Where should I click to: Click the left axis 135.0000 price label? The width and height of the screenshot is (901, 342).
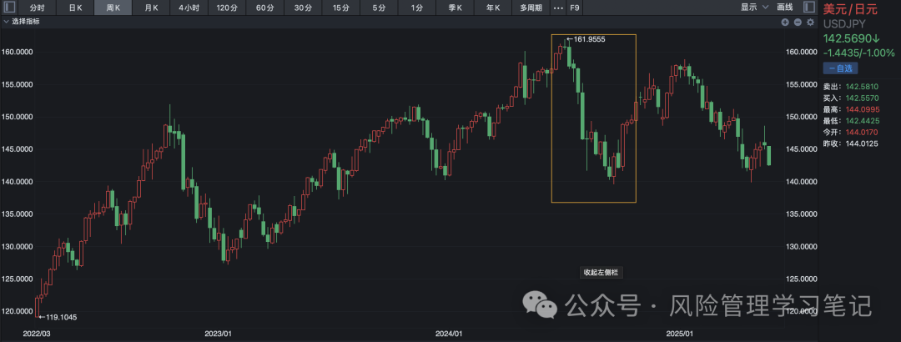(x=17, y=214)
